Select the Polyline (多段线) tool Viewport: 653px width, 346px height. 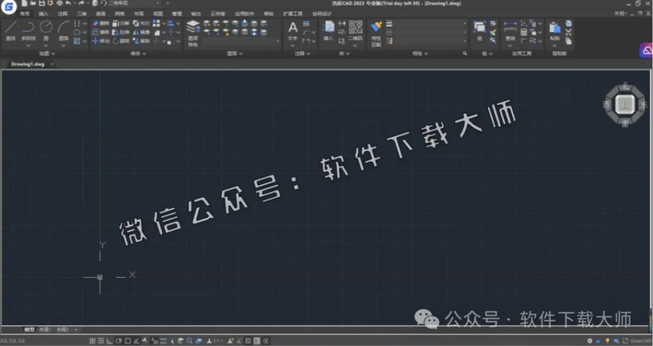click(x=28, y=31)
